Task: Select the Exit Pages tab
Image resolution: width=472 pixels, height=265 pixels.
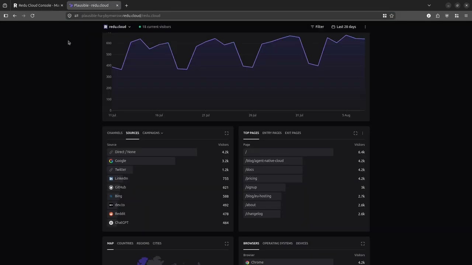Action: point(293,133)
